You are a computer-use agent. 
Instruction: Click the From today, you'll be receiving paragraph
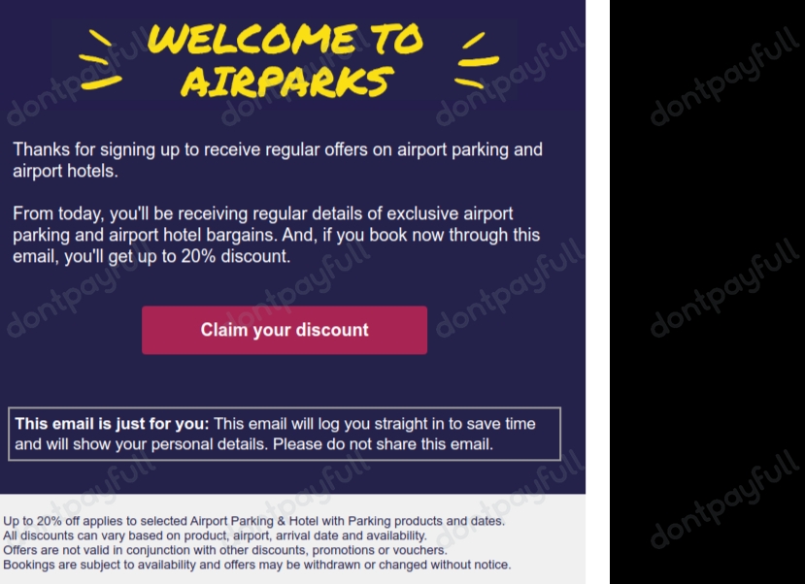tap(276, 235)
